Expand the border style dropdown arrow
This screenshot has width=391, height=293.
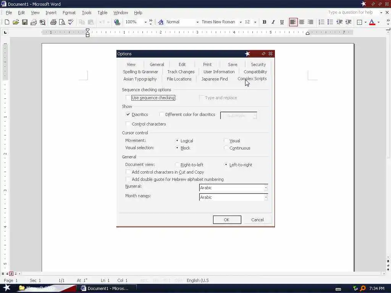coord(365,22)
